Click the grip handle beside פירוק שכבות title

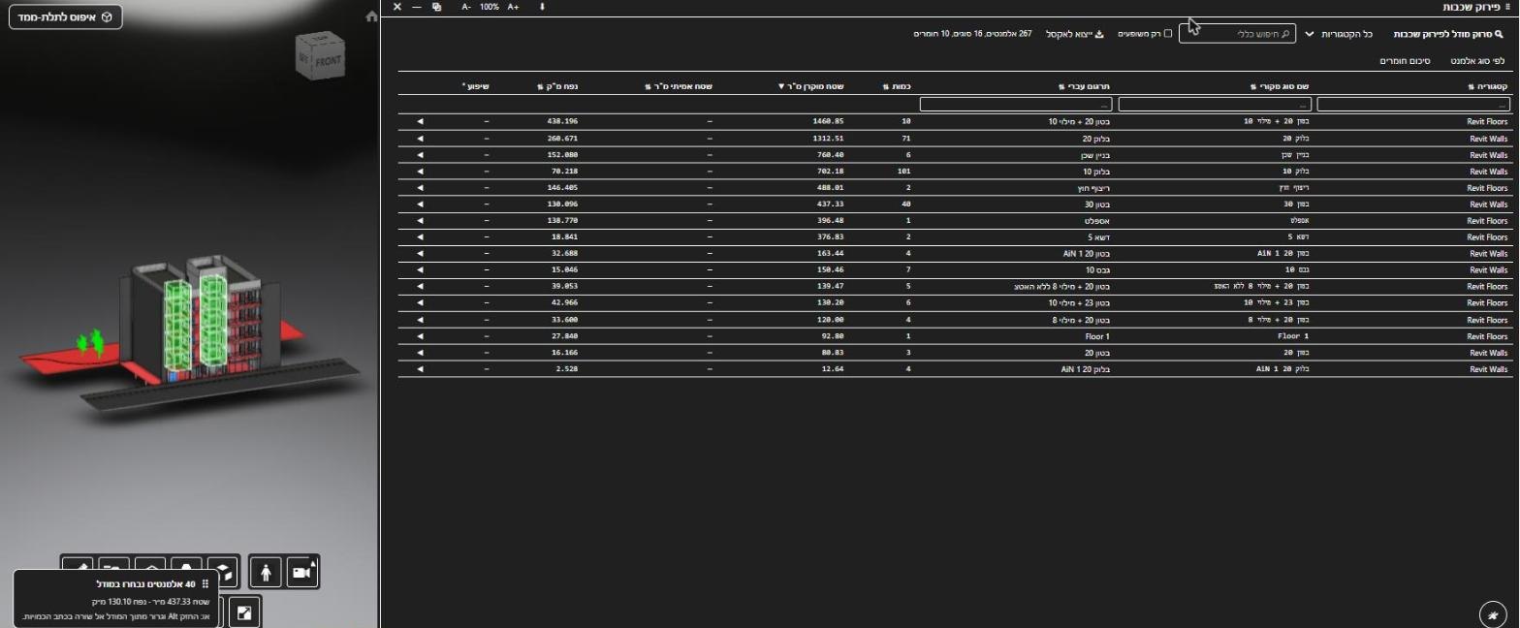pos(1507,7)
